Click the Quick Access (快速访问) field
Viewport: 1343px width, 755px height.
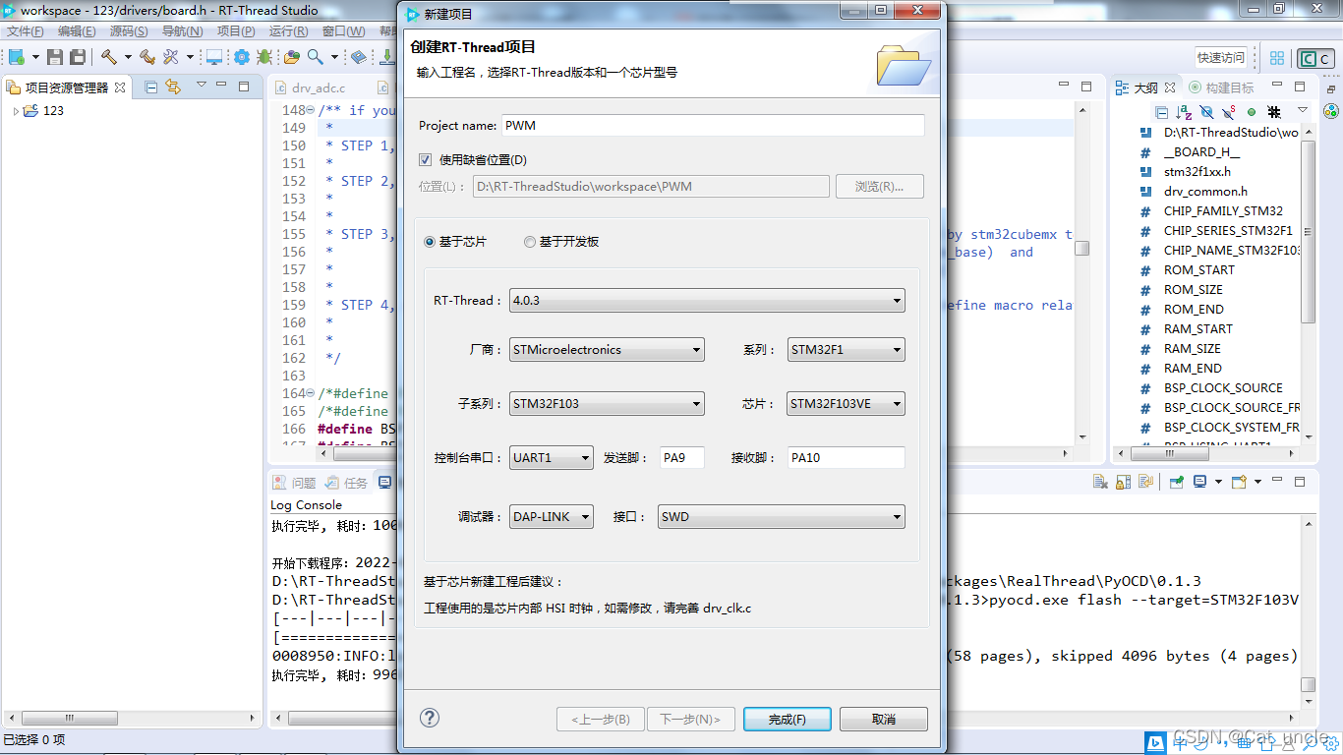(1221, 58)
